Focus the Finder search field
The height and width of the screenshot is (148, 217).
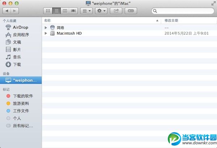(x=183, y=11)
